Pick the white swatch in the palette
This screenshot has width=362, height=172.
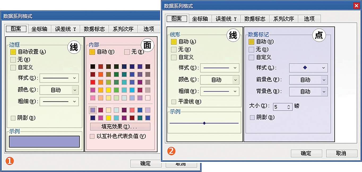click(x=148, y=98)
